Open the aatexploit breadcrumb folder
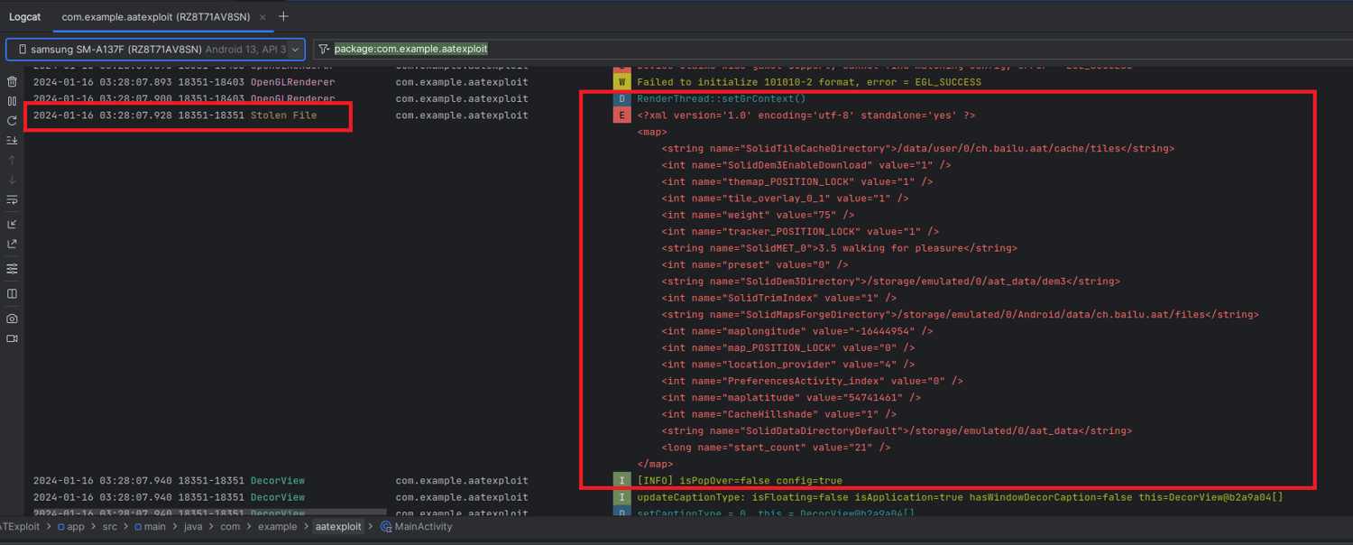Image resolution: width=1353 pixels, height=545 pixels. (x=338, y=527)
